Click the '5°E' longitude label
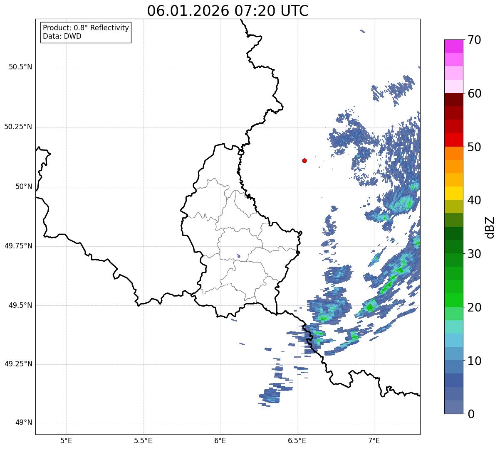 click(66, 440)
